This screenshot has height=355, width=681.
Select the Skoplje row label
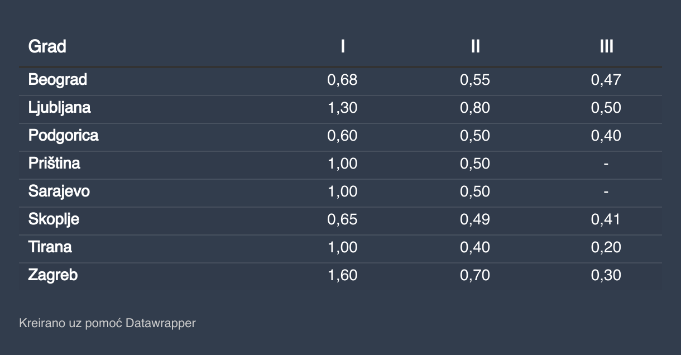pos(54,219)
